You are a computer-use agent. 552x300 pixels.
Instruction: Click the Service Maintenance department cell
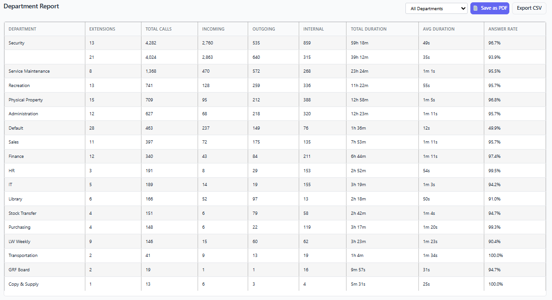[29, 71]
